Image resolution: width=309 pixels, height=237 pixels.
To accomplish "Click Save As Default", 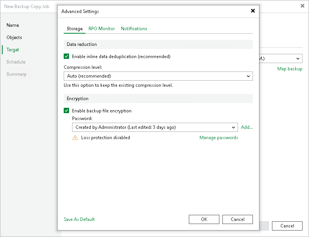I will pos(79,219).
